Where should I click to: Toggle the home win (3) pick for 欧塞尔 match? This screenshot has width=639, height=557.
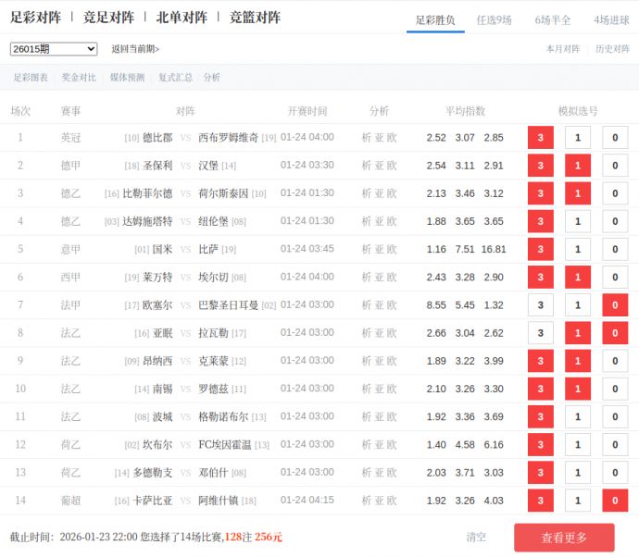540,305
